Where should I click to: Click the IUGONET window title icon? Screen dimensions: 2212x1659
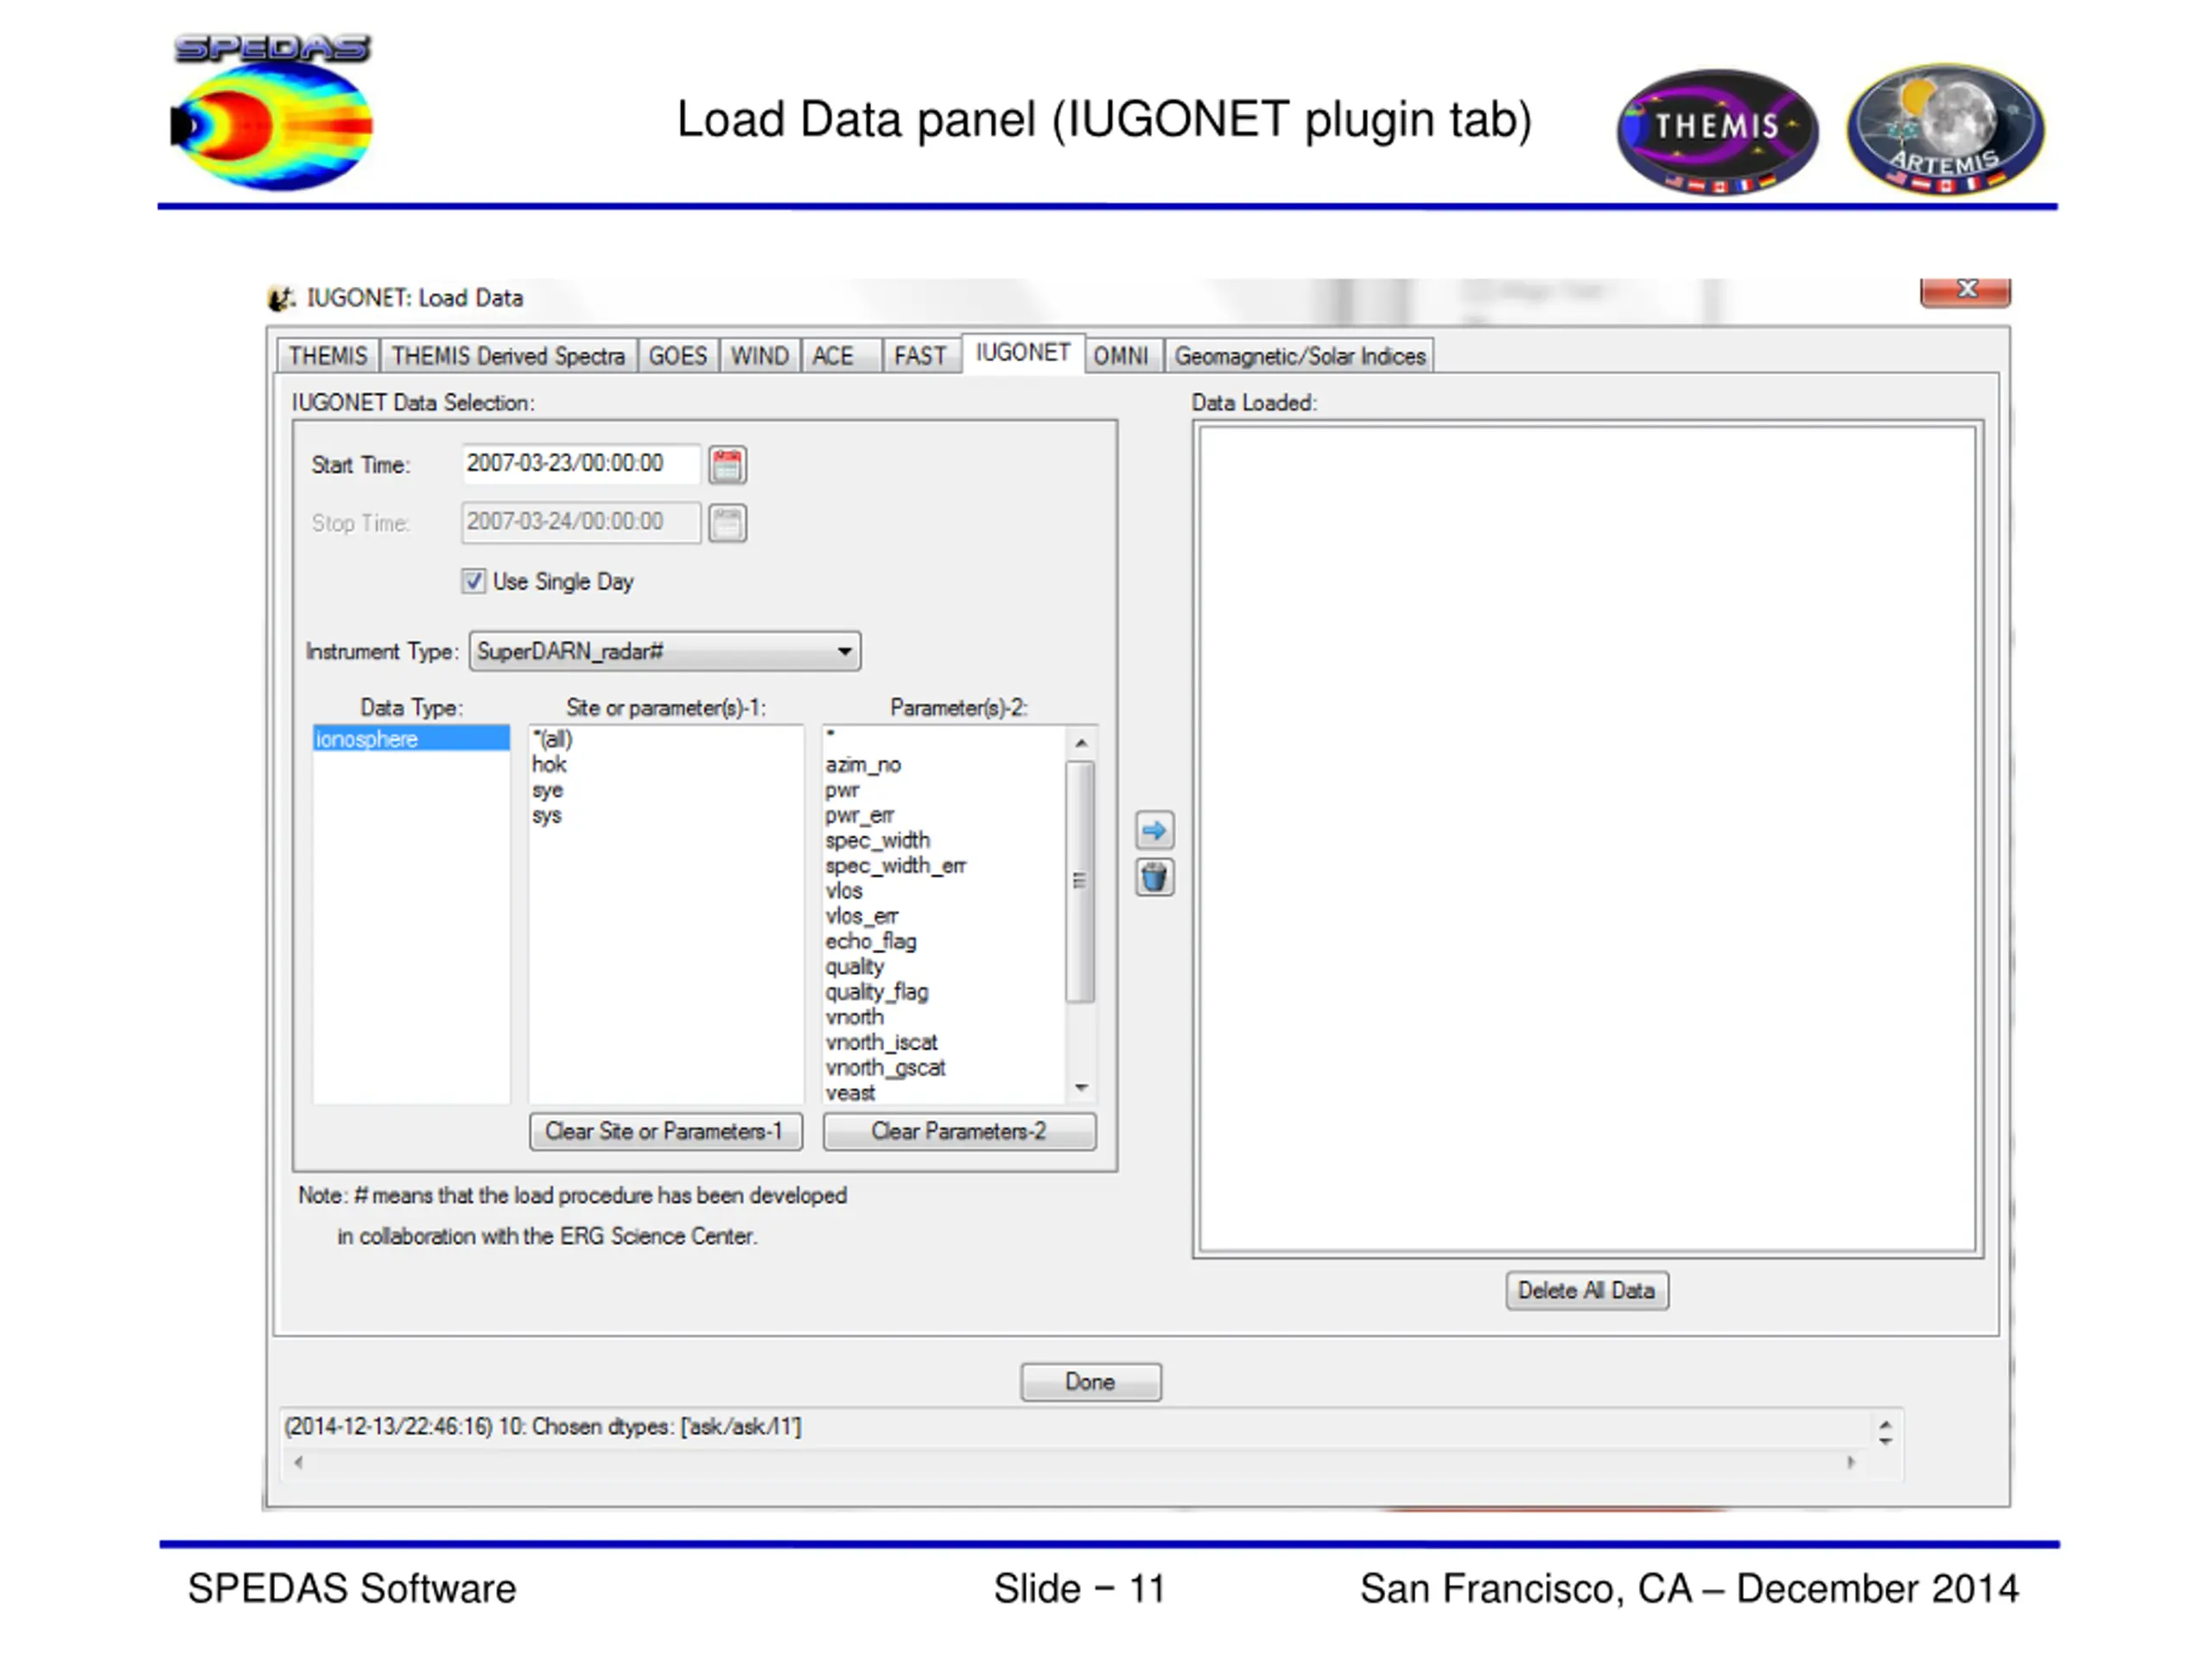(x=281, y=298)
